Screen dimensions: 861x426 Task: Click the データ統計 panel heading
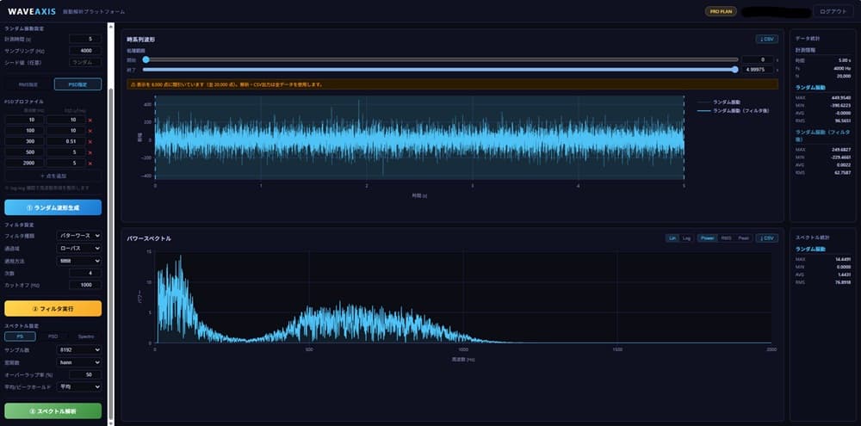coord(808,39)
